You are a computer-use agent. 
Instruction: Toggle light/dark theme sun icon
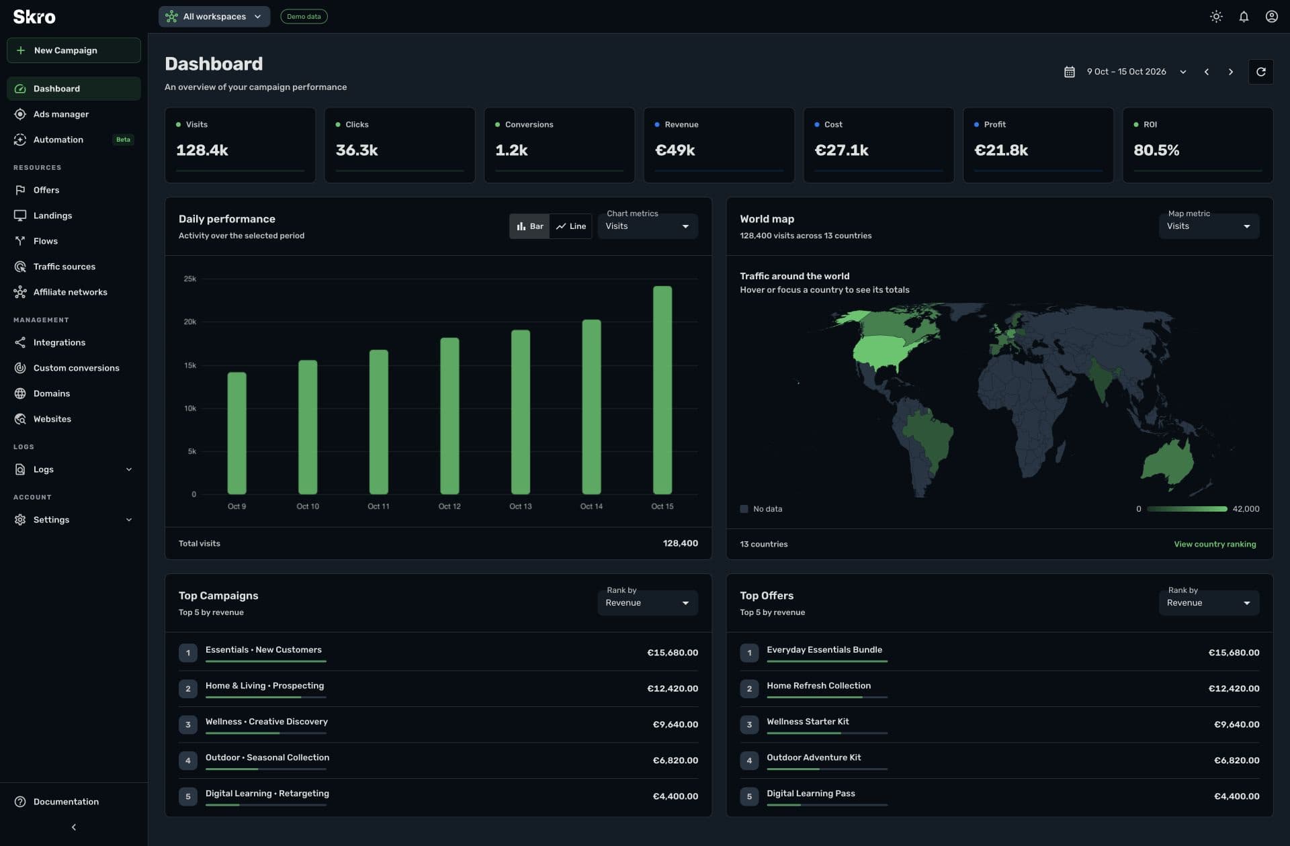pos(1216,17)
